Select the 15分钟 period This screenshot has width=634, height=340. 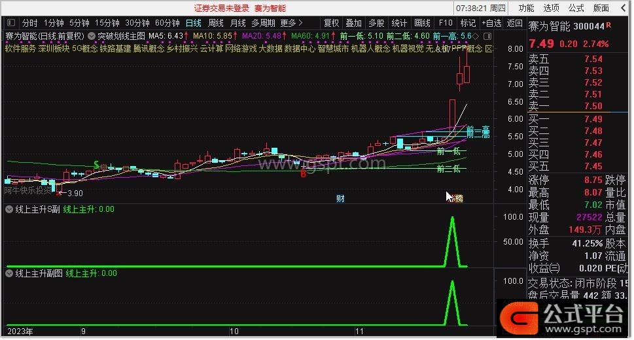tap(107, 23)
